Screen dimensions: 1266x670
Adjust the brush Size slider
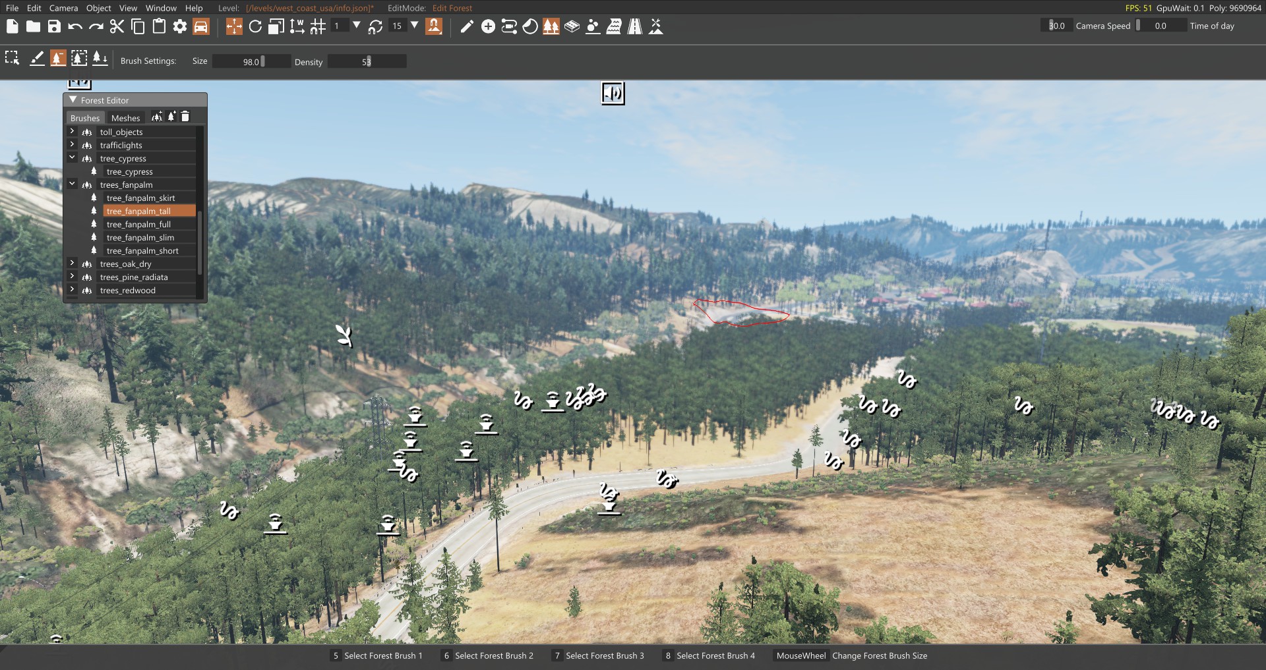click(x=251, y=61)
